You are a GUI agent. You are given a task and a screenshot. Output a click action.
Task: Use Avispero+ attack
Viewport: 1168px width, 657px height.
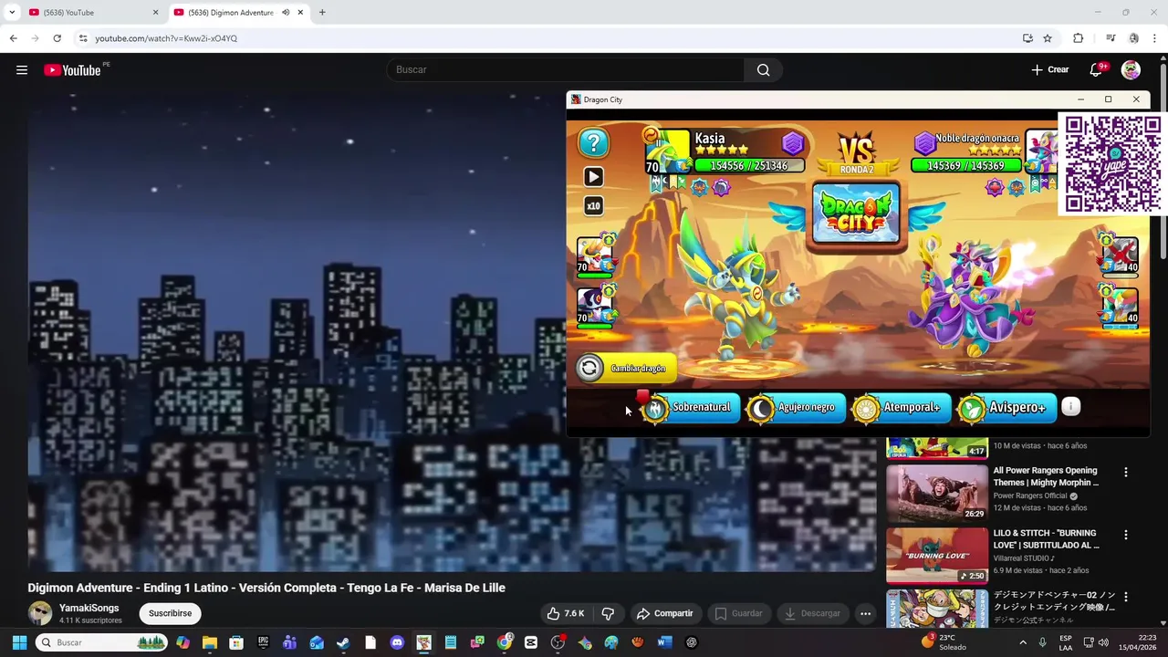[1006, 408]
